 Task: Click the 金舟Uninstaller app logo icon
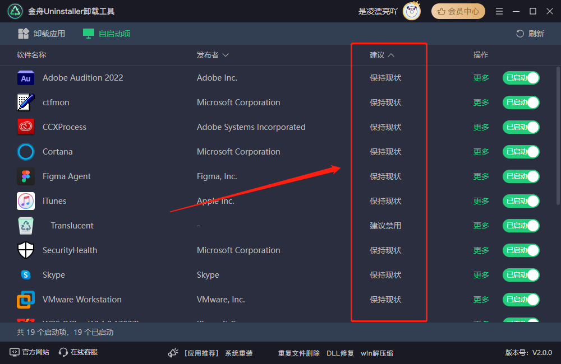coord(15,11)
